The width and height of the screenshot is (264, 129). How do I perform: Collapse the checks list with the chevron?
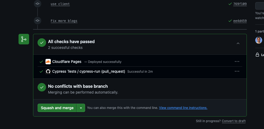pos(238,43)
